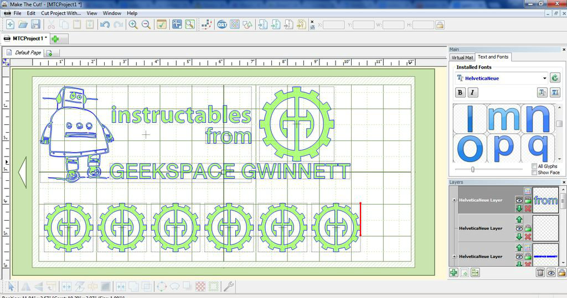Close the Layers panel
Image resolution: width=567 pixels, height=298 pixels.
(x=564, y=182)
